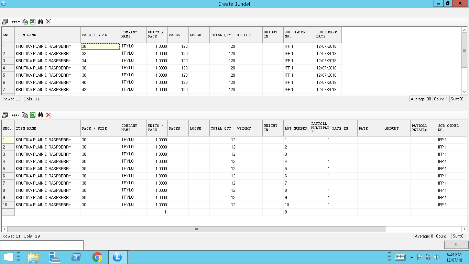The width and height of the screenshot is (469, 264).
Task: Click lower grid lot number cell 10
Action: (x=296, y=205)
